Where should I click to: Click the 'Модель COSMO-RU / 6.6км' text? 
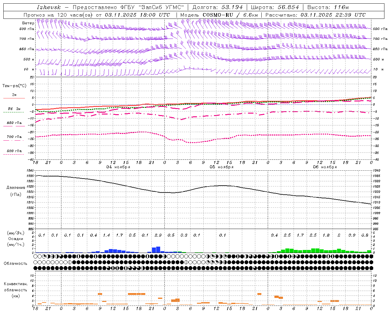pos(219,15)
